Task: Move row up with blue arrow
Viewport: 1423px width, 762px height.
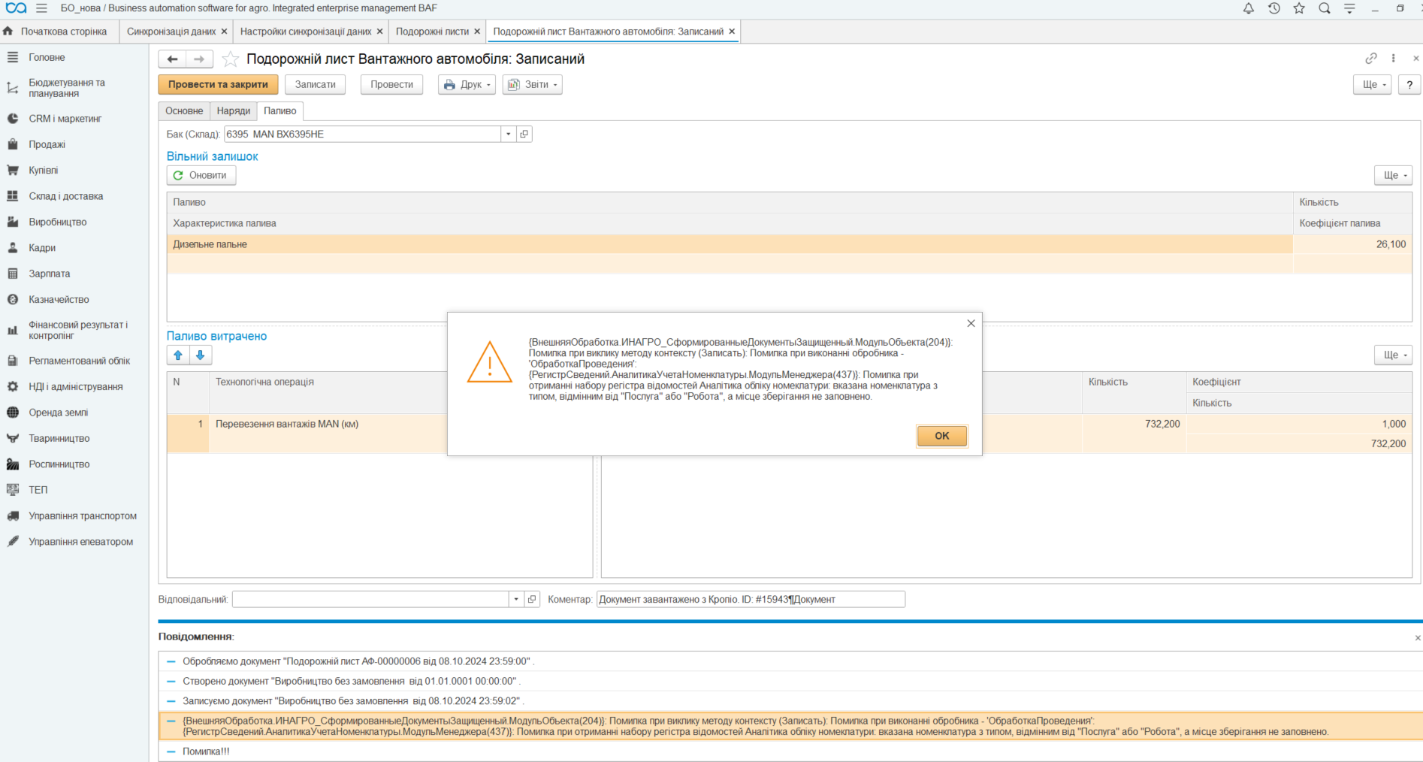Action: (178, 355)
